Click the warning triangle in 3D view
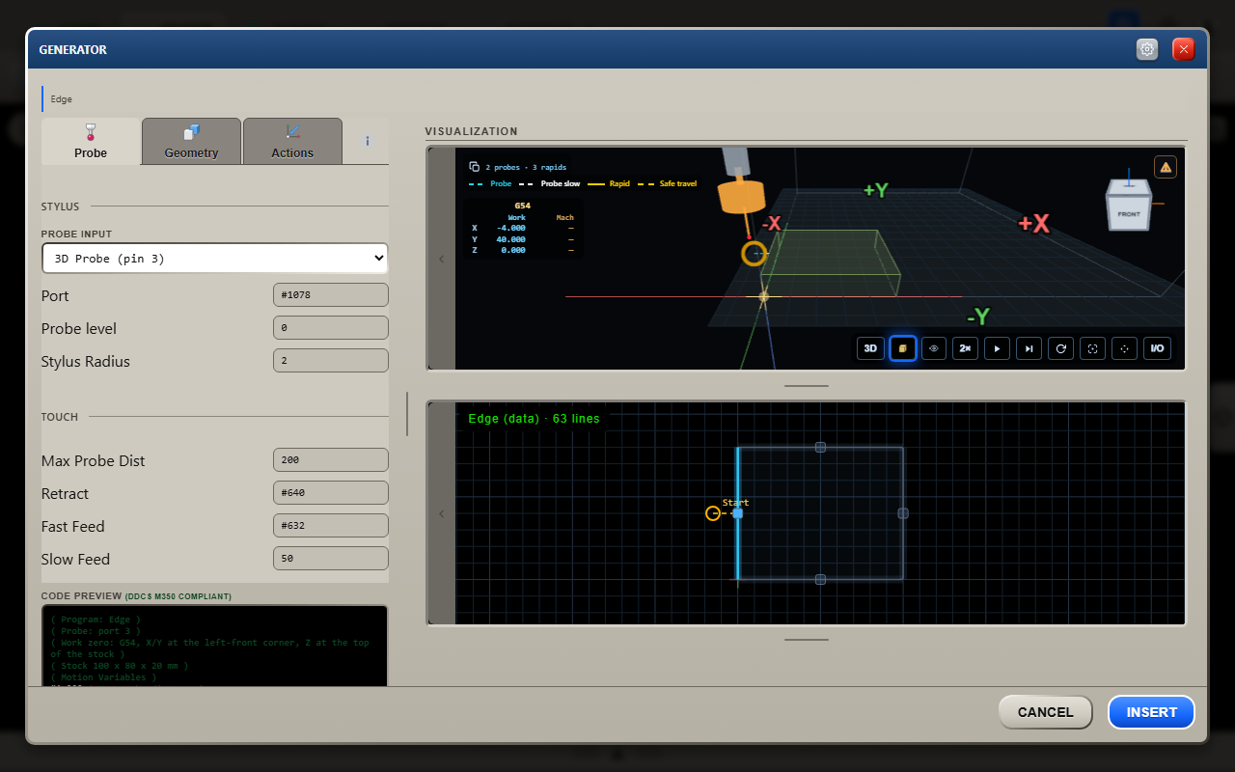Viewport: 1235px width, 772px height. coord(1166,167)
